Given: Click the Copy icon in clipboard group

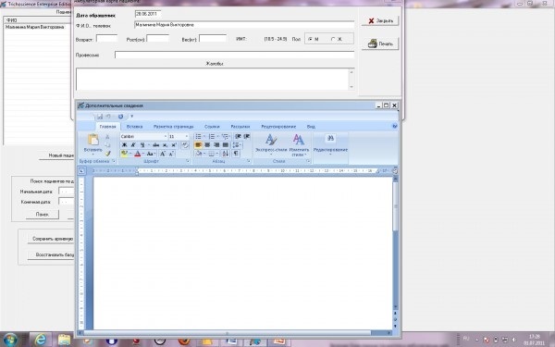Looking at the screenshot, I should [107, 145].
